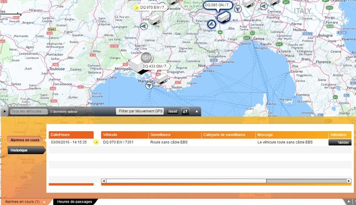Image resolution: width=356 pixels, height=205 pixels.
Task: Click the direction arrow marker at Marseille
Action: click(x=149, y=86)
